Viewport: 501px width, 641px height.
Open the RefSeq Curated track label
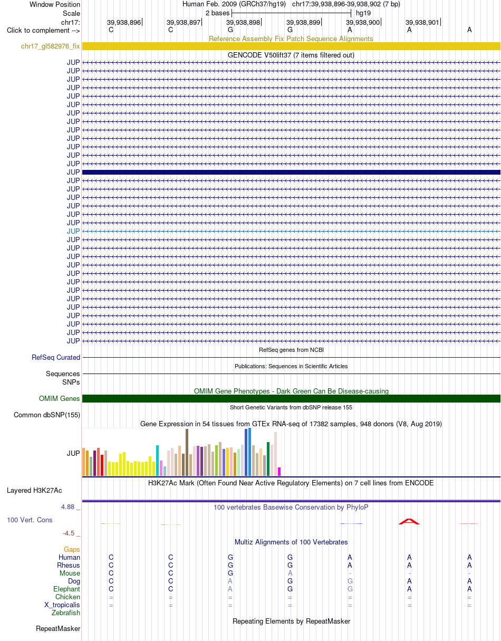[x=56, y=357]
